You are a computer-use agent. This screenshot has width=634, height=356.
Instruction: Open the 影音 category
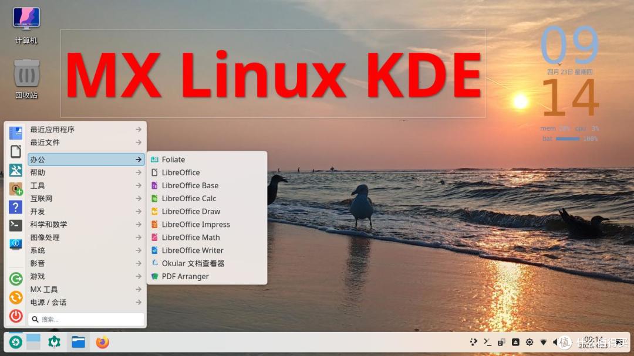(x=86, y=263)
